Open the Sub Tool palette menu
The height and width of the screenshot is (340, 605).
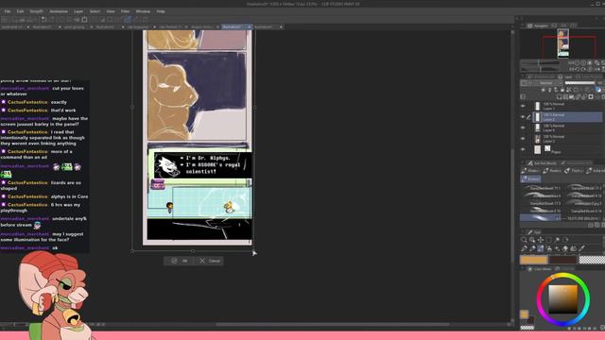523,163
